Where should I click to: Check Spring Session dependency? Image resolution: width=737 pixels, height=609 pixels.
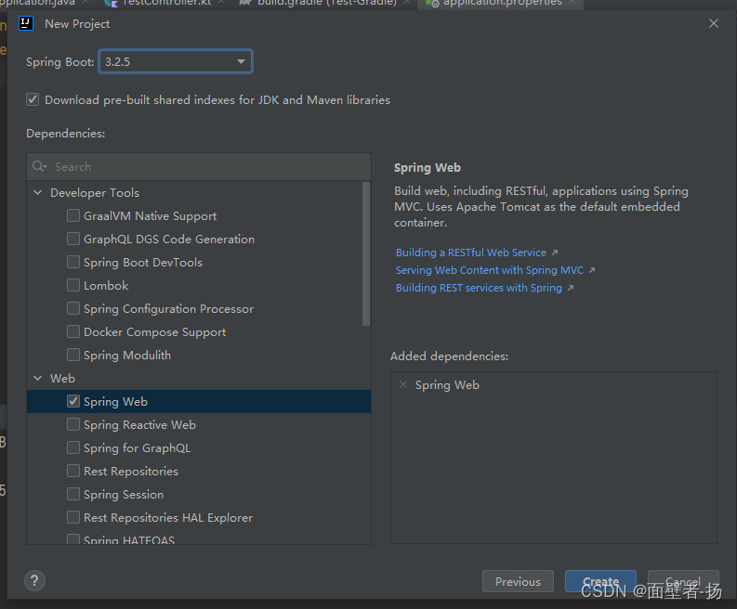(x=73, y=494)
